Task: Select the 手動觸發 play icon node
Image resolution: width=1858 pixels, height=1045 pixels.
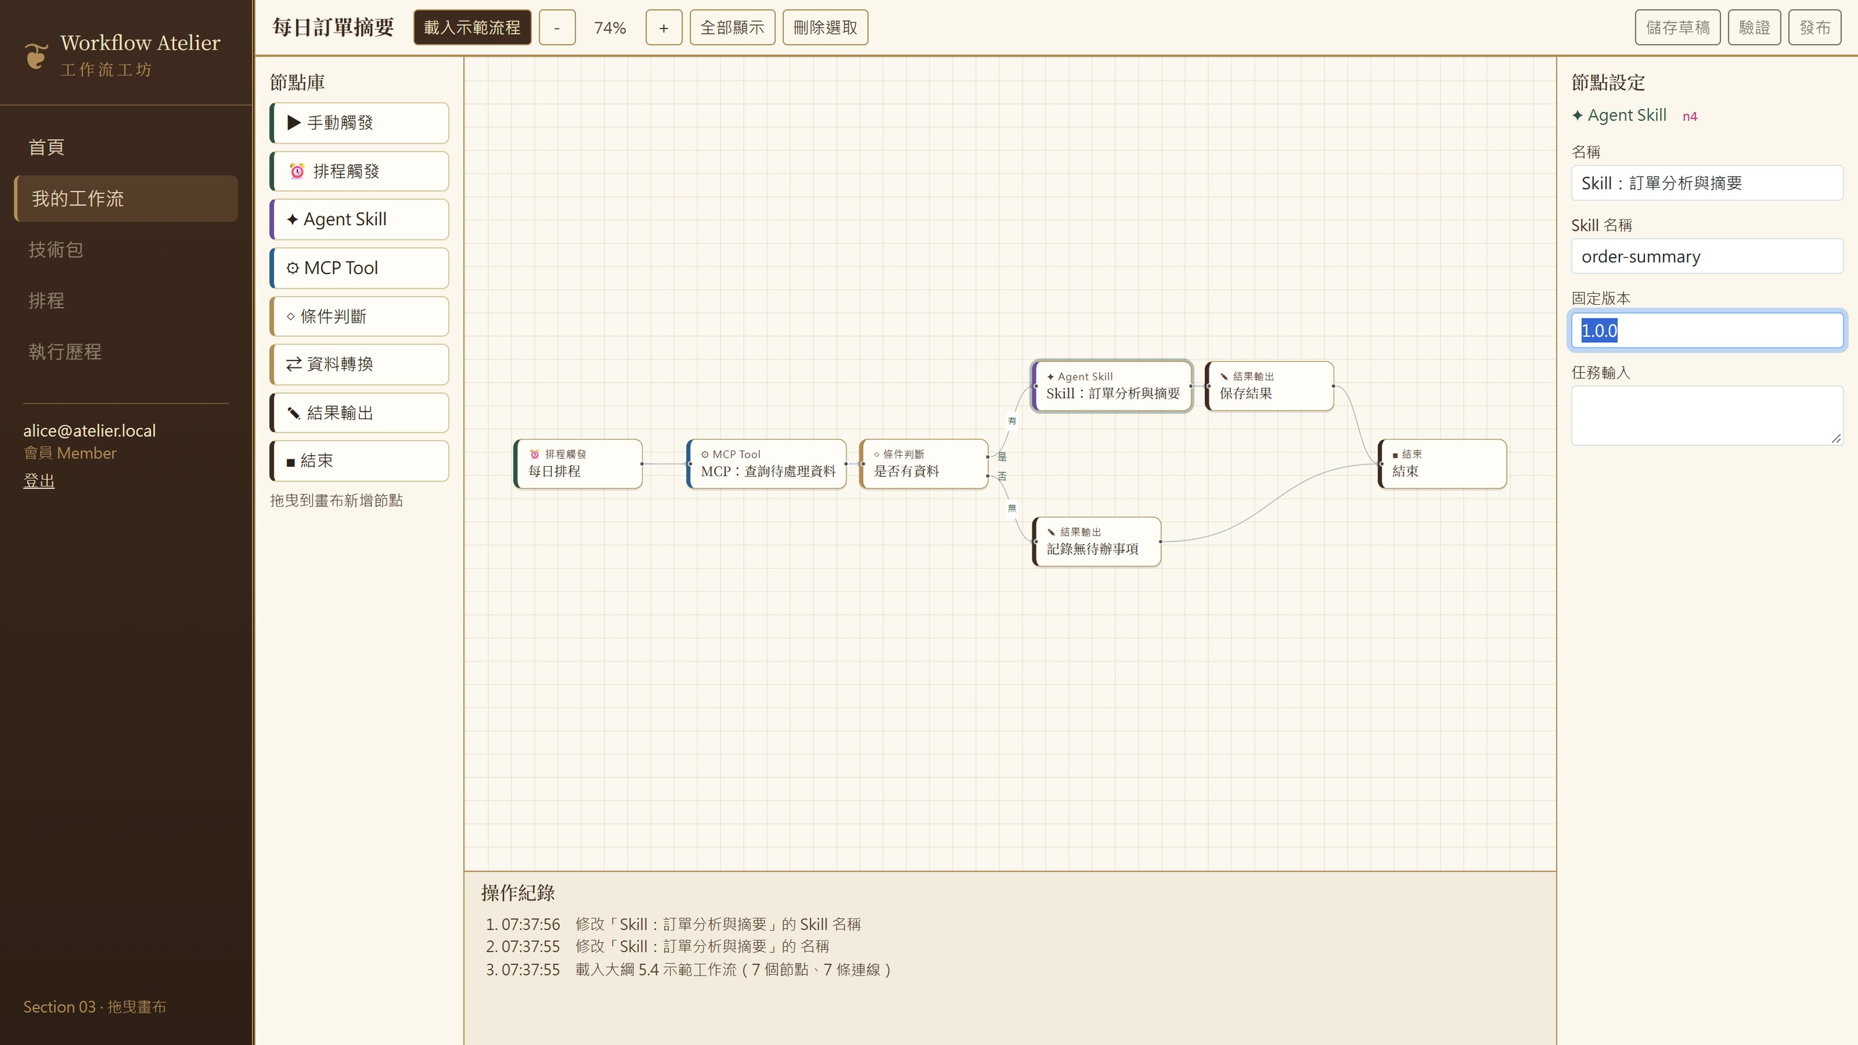Action: click(x=359, y=123)
